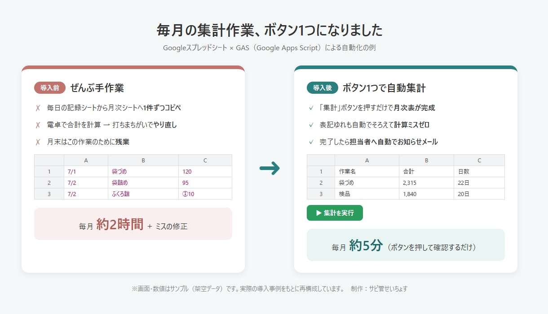Click the text + ミスの修正
The image size is (548, 314).
(x=168, y=227)
